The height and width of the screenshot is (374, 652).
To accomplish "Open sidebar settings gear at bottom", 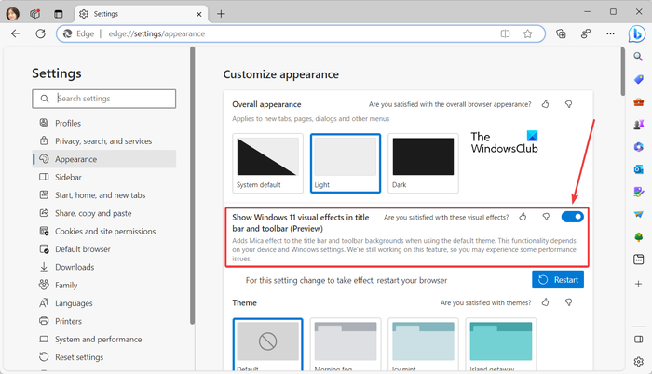I will (639, 362).
